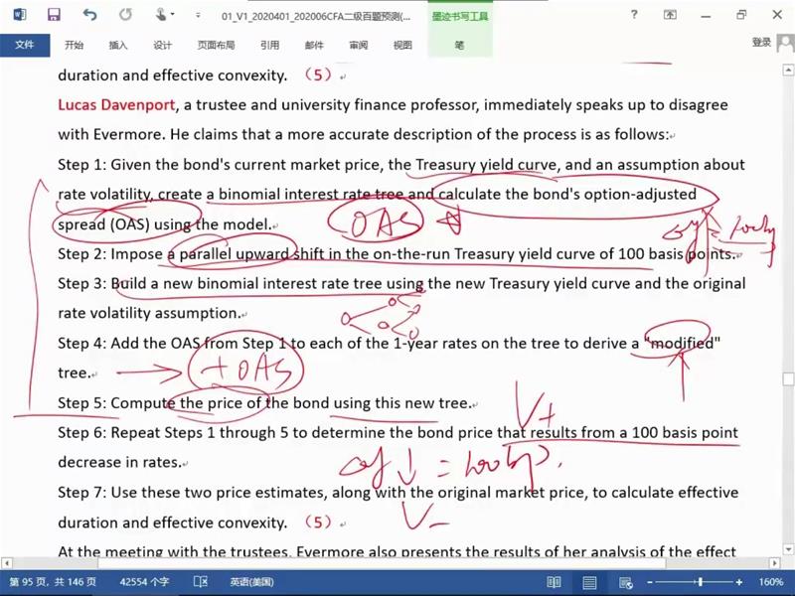Click the proofing errors status icon
This screenshot has height=596, width=795.
[x=201, y=582]
